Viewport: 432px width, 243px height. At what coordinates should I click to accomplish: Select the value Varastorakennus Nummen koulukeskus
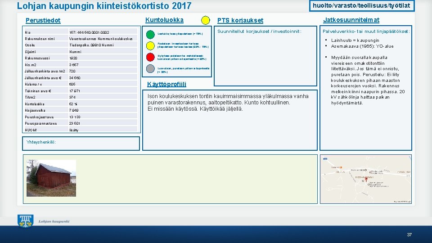point(101,39)
